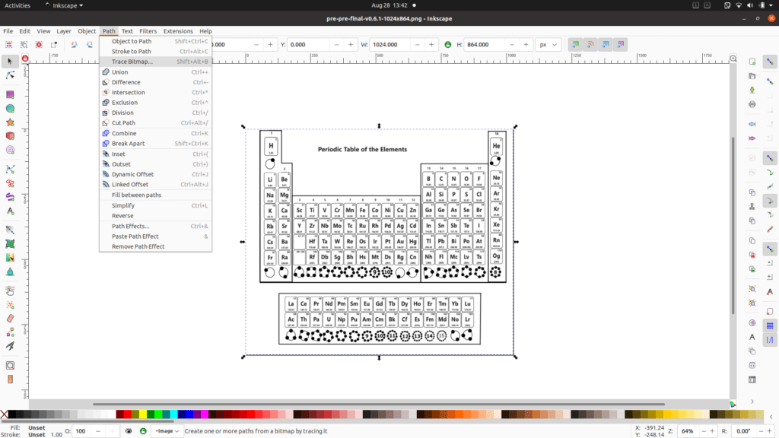
Task: Select the Spiral tool
Action: click(x=10, y=150)
